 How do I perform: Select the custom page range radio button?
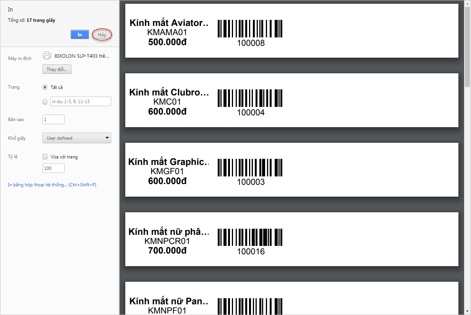tap(45, 102)
